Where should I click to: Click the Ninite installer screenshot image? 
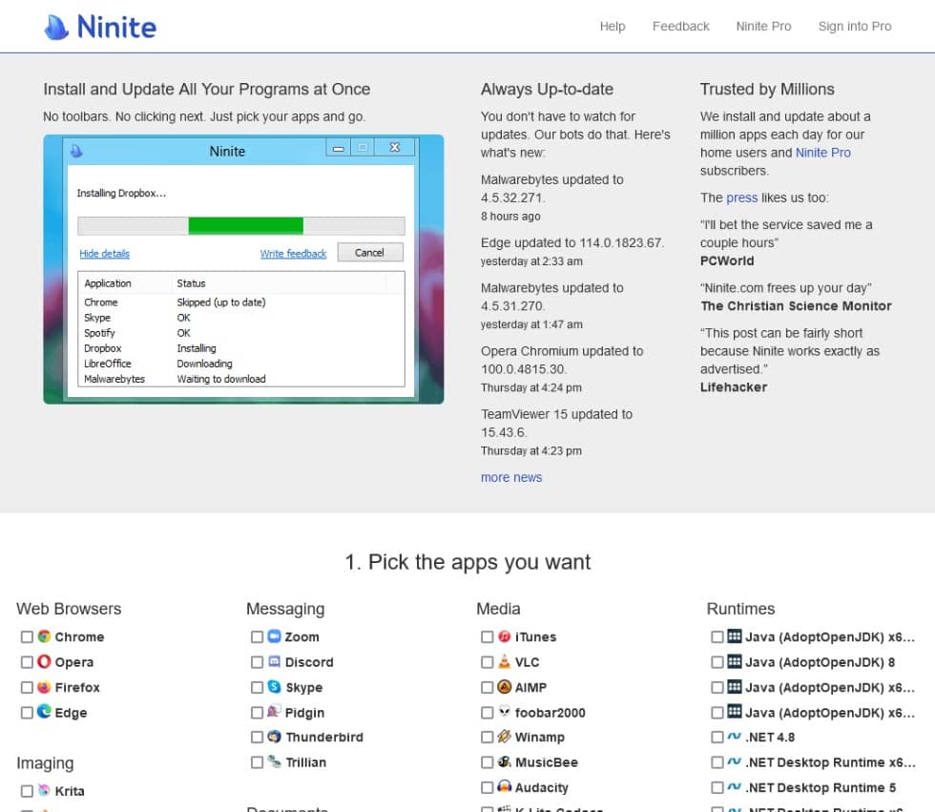[x=243, y=269]
